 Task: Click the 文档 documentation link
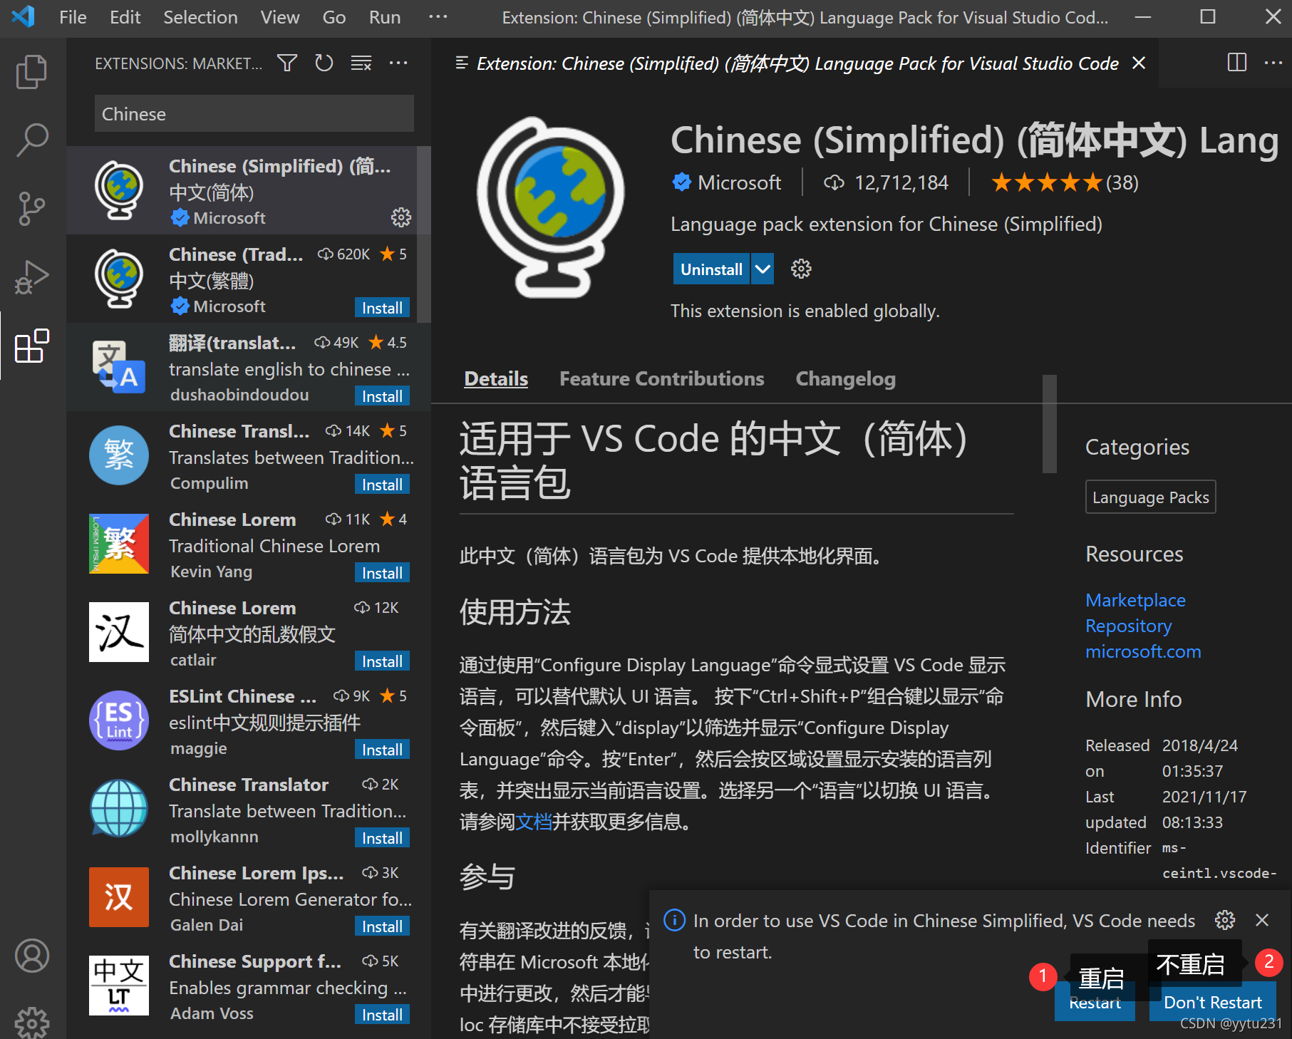(534, 822)
